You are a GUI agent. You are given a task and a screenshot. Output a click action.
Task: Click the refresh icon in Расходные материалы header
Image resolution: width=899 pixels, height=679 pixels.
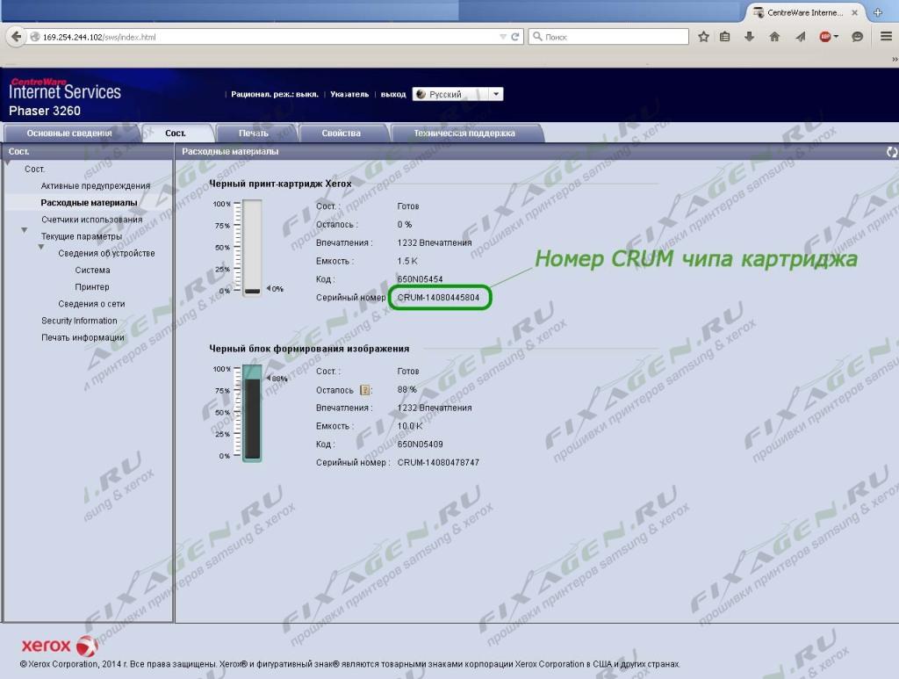coord(892,152)
